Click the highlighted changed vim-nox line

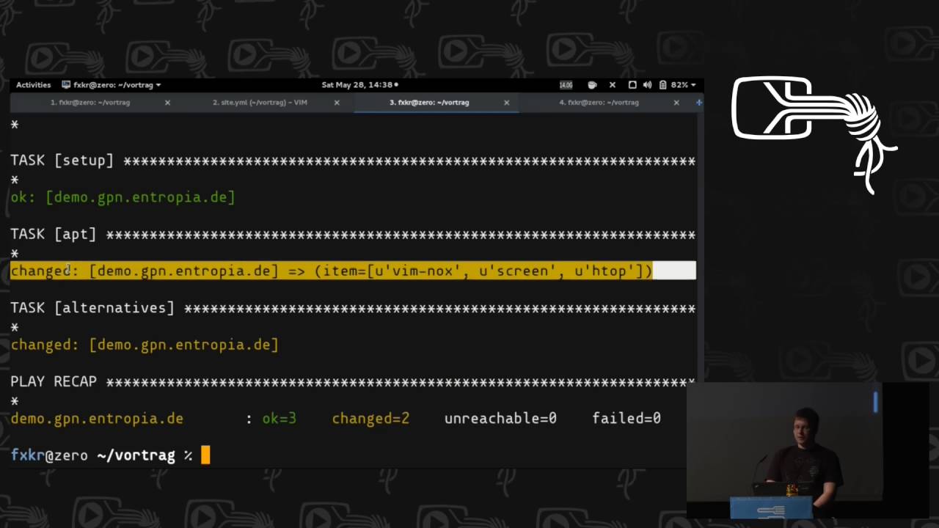(353, 271)
